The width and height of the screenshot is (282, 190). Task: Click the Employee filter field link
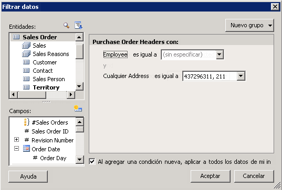[116, 54]
